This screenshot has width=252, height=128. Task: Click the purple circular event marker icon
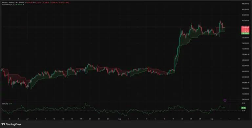tap(225, 100)
